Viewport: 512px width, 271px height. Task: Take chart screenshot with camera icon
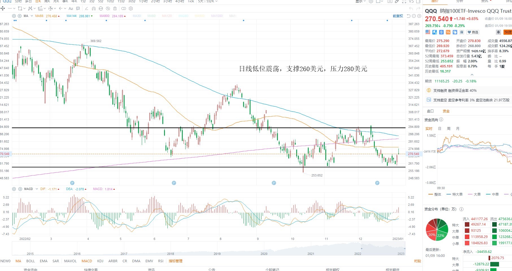coord(390,1)
